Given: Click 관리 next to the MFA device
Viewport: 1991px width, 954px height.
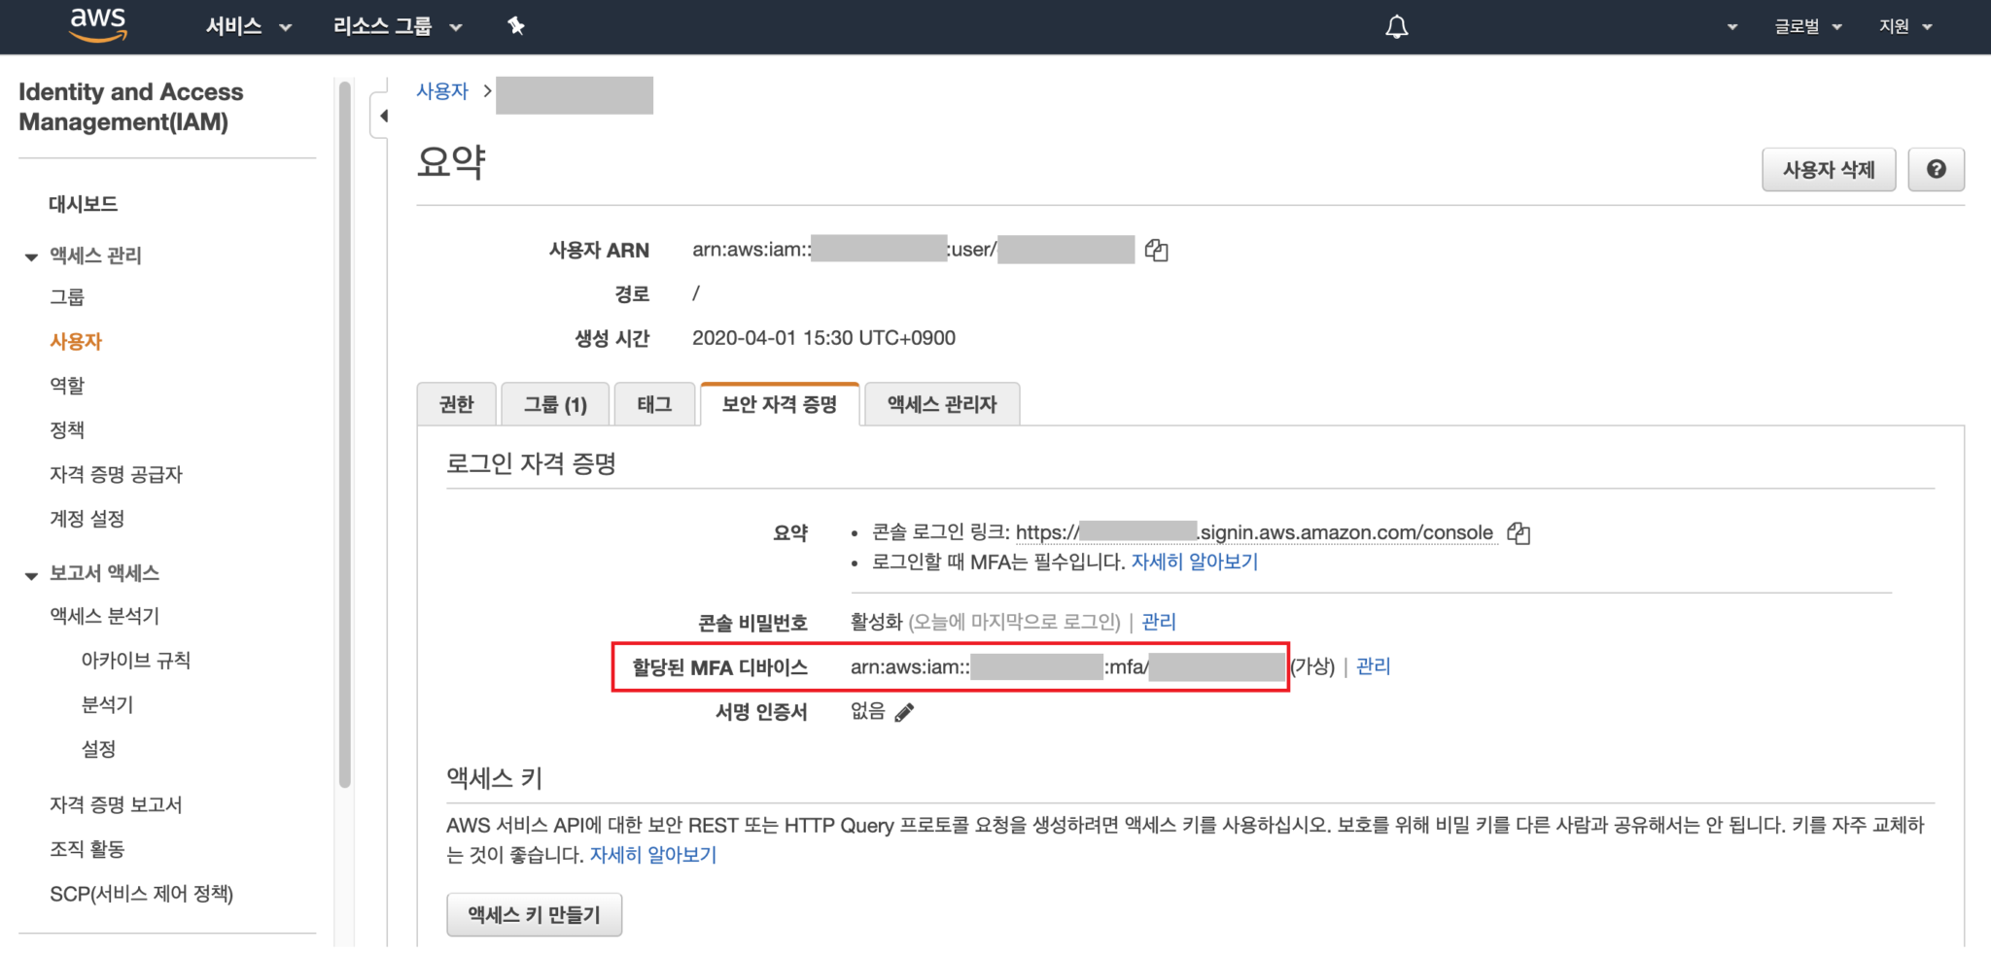Looking at the screenshot, I should [x=1371, y=666].
